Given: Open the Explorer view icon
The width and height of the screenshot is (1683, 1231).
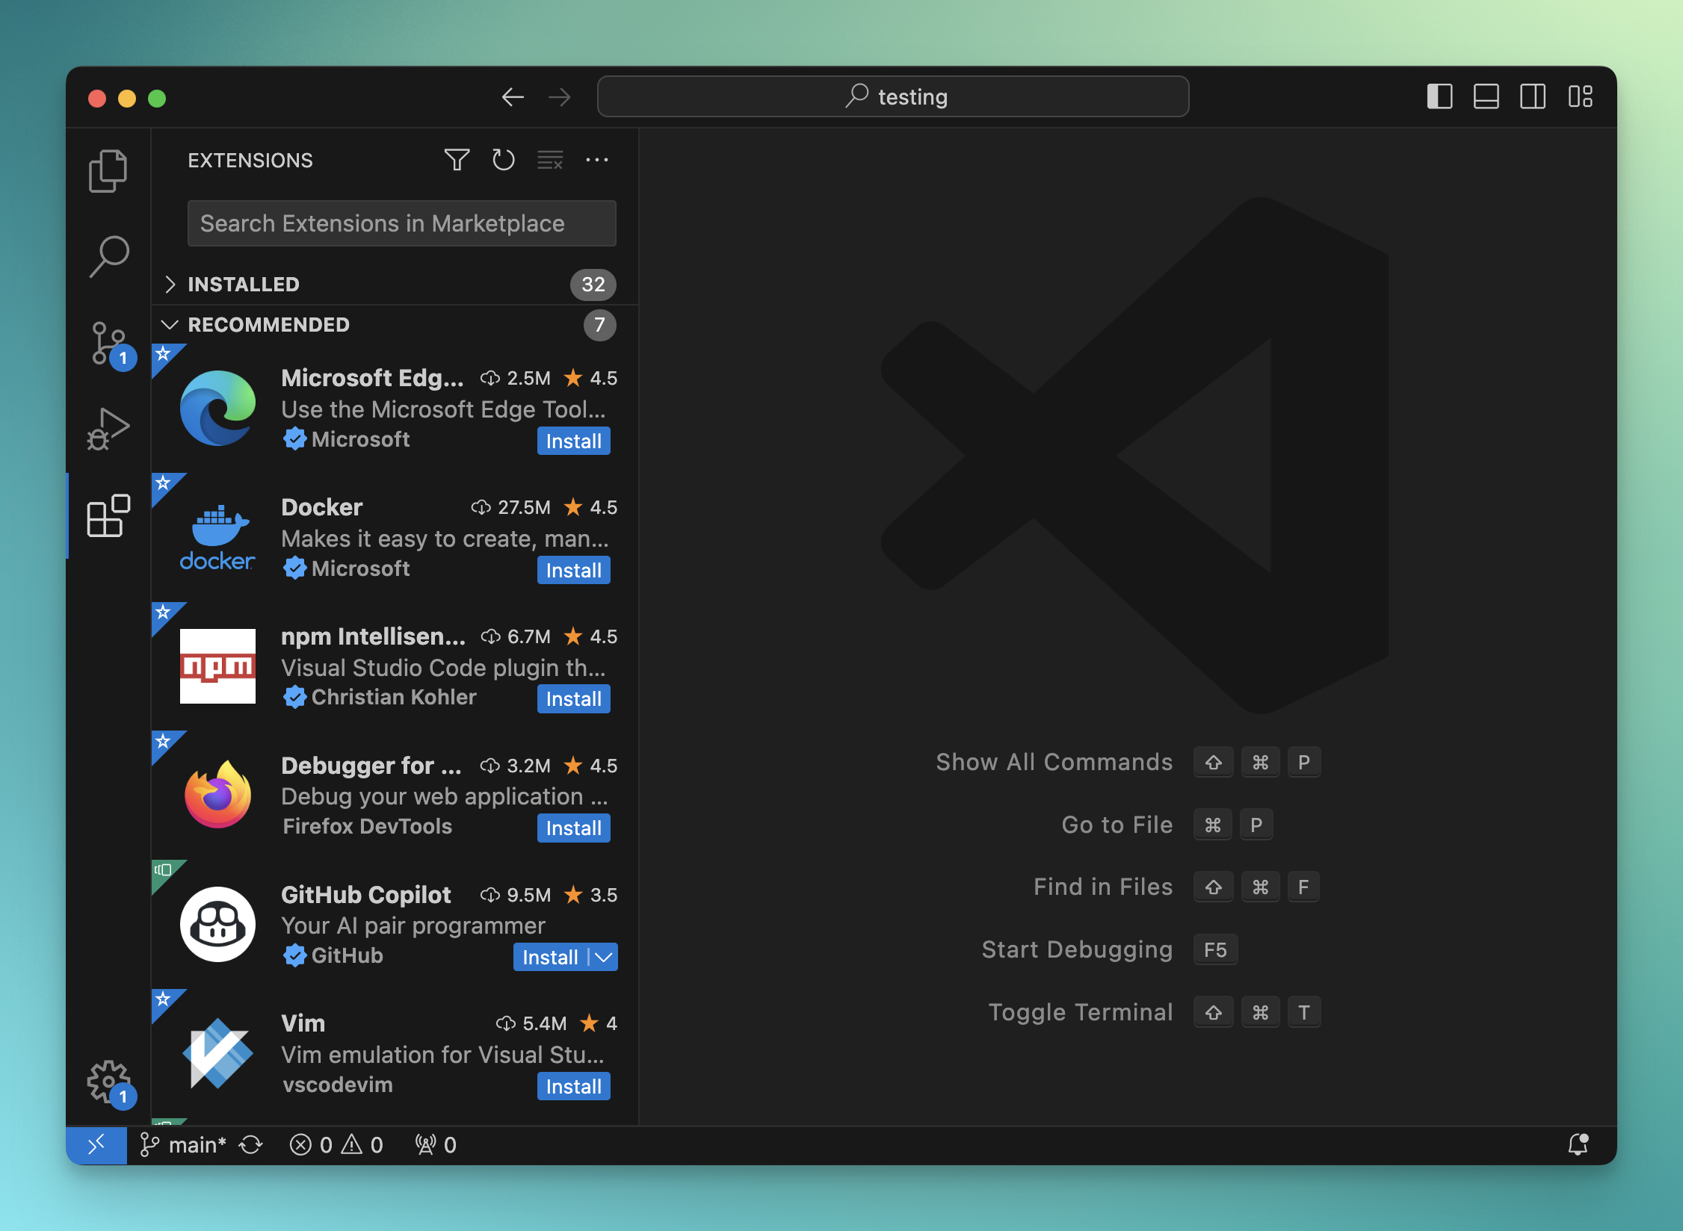Looking at the screenshot, I should 108,171.
